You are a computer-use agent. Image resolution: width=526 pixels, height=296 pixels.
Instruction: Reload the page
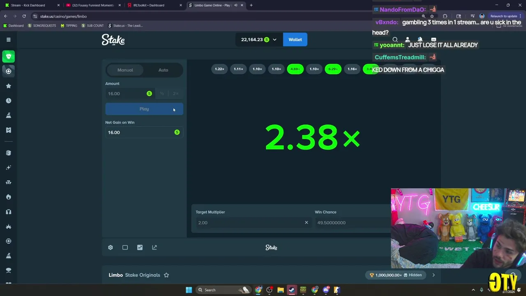click(x=24, y=16)
